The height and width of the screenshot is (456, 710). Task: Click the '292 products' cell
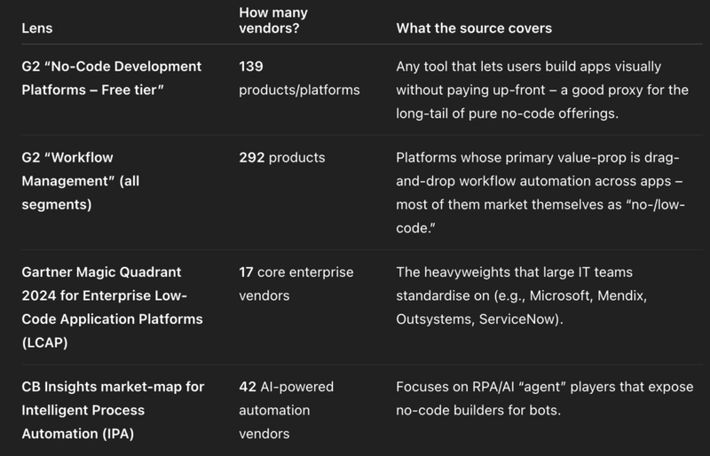point(282,158)
